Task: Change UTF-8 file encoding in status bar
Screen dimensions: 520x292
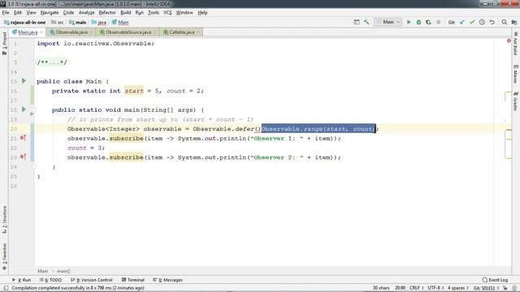Action: [x=435, y=288]
